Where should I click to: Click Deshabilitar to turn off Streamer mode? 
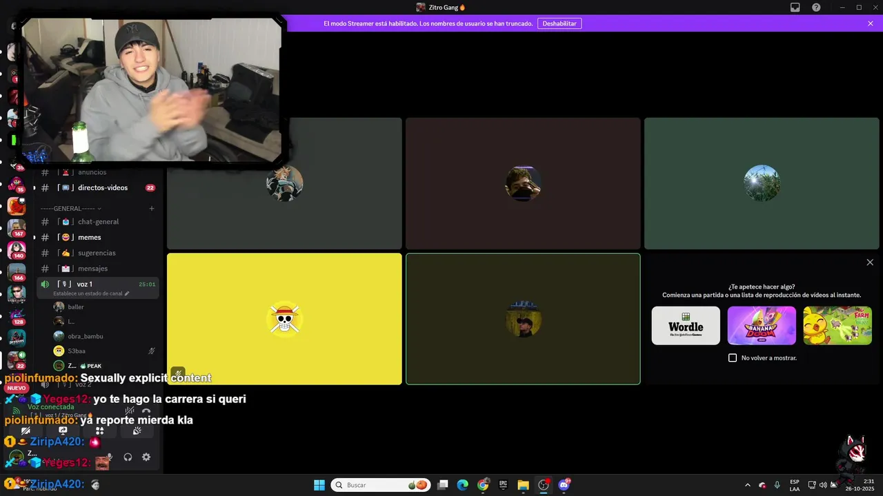[559, 23]
